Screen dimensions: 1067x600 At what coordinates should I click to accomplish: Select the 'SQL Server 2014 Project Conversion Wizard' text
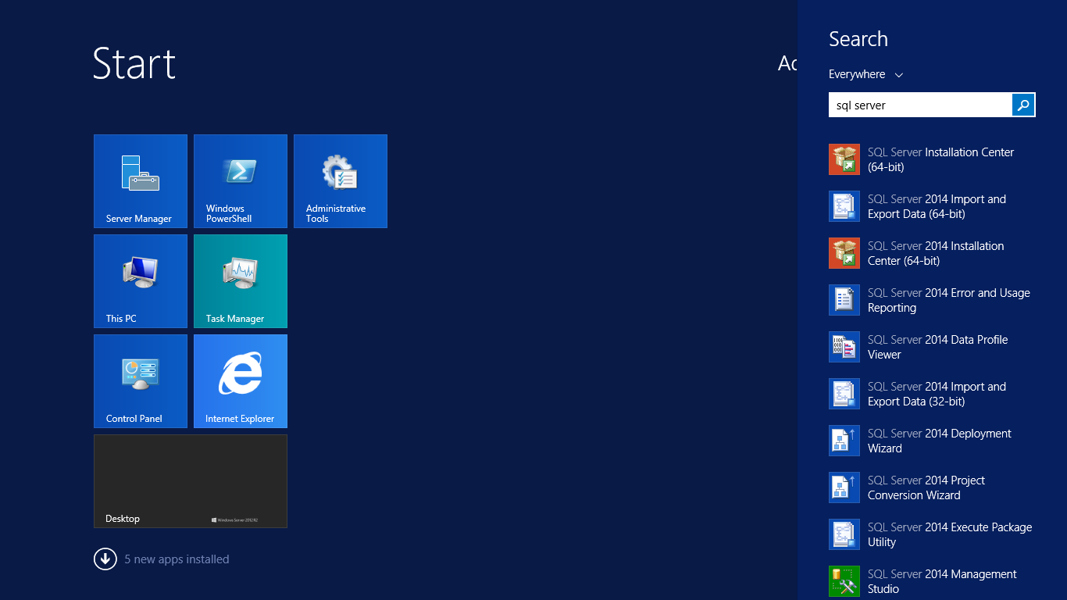coord(926,487)
